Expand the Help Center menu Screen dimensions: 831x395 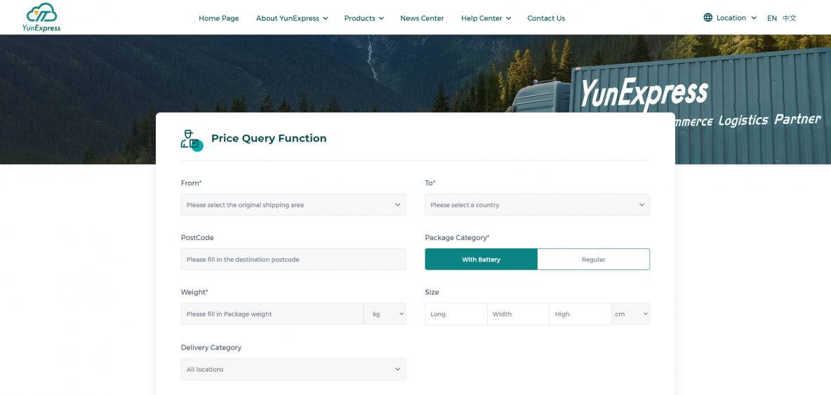click(486, 18)
